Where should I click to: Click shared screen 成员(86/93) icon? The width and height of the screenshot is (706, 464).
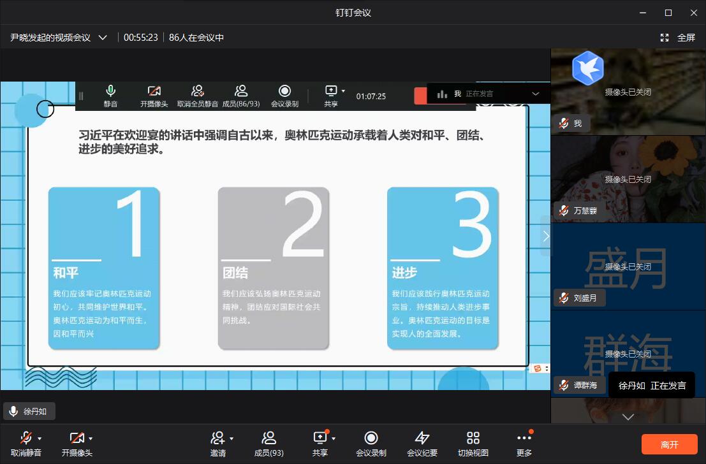[241, 91]
